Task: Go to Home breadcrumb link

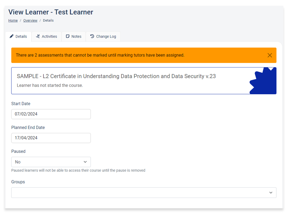Action: (x=13, y=21)
